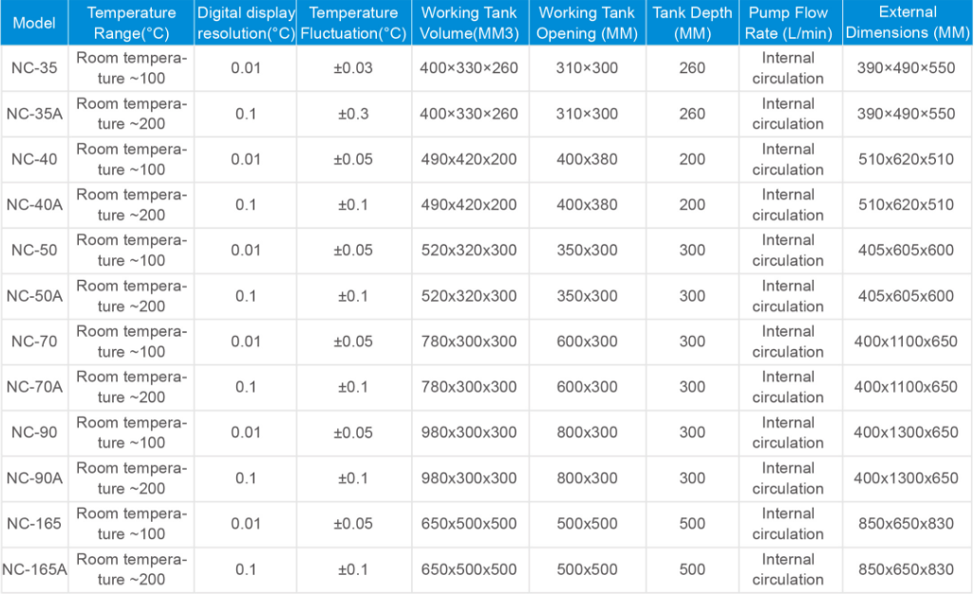974x594 pixels.
Task: Click the Tank Depth column header
Action: [x=692, y=23]
